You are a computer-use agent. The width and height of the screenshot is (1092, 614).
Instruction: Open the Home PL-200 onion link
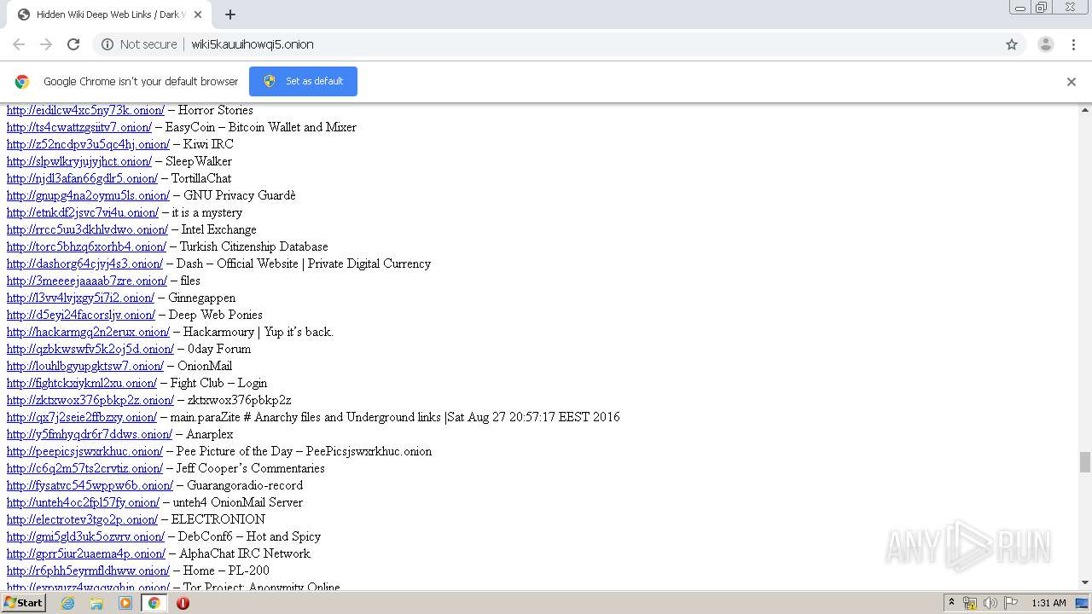[88, 571]
